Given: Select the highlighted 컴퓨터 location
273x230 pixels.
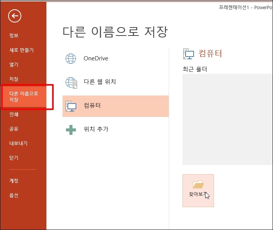Looking at the screenshot, I should tap(116, 106).
